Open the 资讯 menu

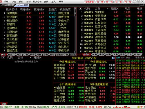coord(46,2)
